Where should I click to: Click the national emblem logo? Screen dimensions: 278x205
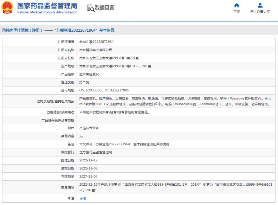click(7, 7)
